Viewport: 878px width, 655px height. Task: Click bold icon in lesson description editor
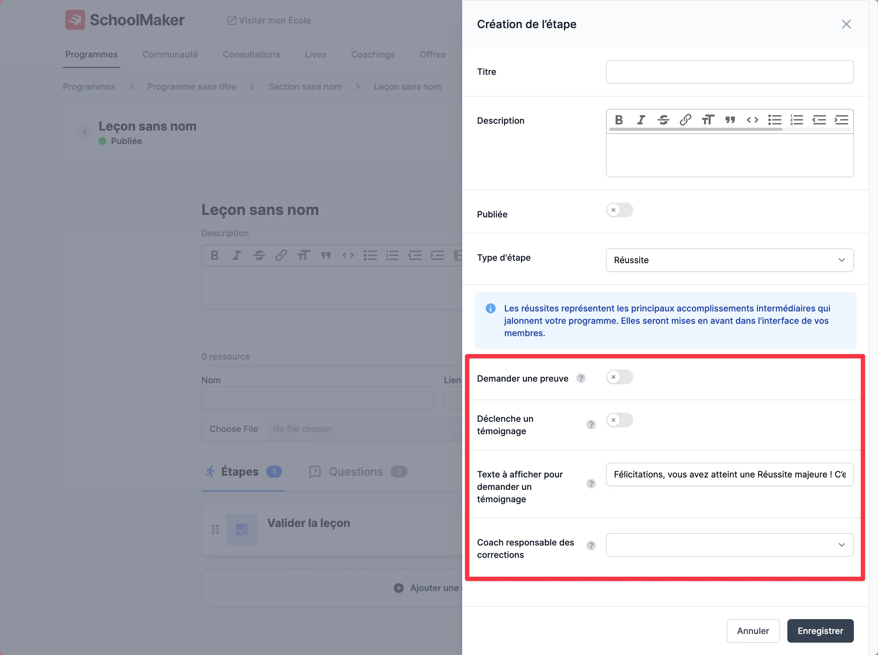[x=214, y=255]
